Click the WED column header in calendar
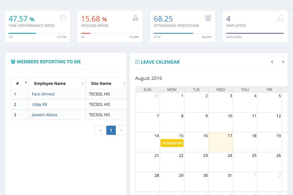Viewport: 293px width, 195px height. 220,90
